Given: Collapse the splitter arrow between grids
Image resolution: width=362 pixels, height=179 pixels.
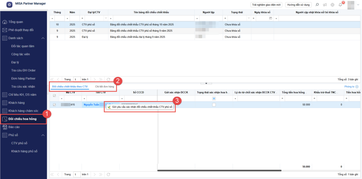Looking at the screenshot, I should (206, 83).
